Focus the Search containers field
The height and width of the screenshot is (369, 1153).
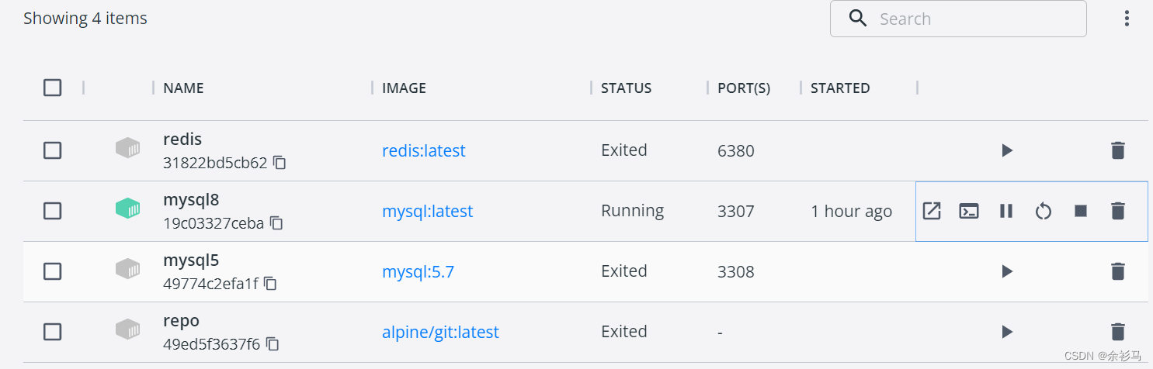pos(971,19)
